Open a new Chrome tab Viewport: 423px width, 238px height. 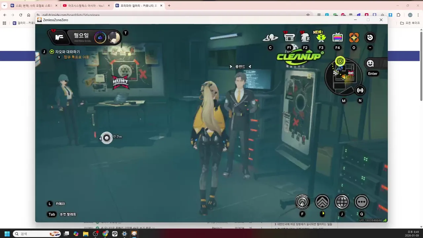click(169, 6)
